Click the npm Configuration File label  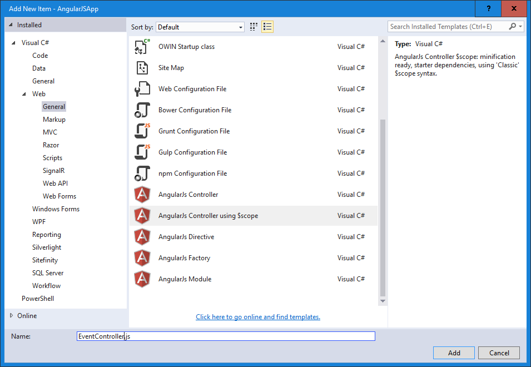pyautogui.click(x=193, y=173)
